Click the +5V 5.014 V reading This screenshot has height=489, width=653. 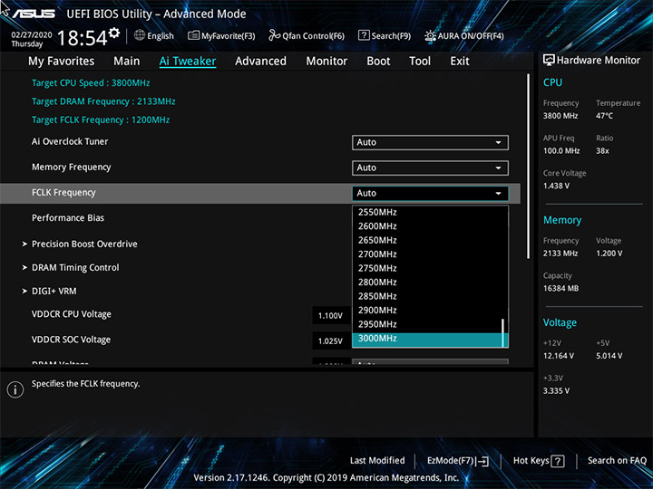(x=609, y=356)
